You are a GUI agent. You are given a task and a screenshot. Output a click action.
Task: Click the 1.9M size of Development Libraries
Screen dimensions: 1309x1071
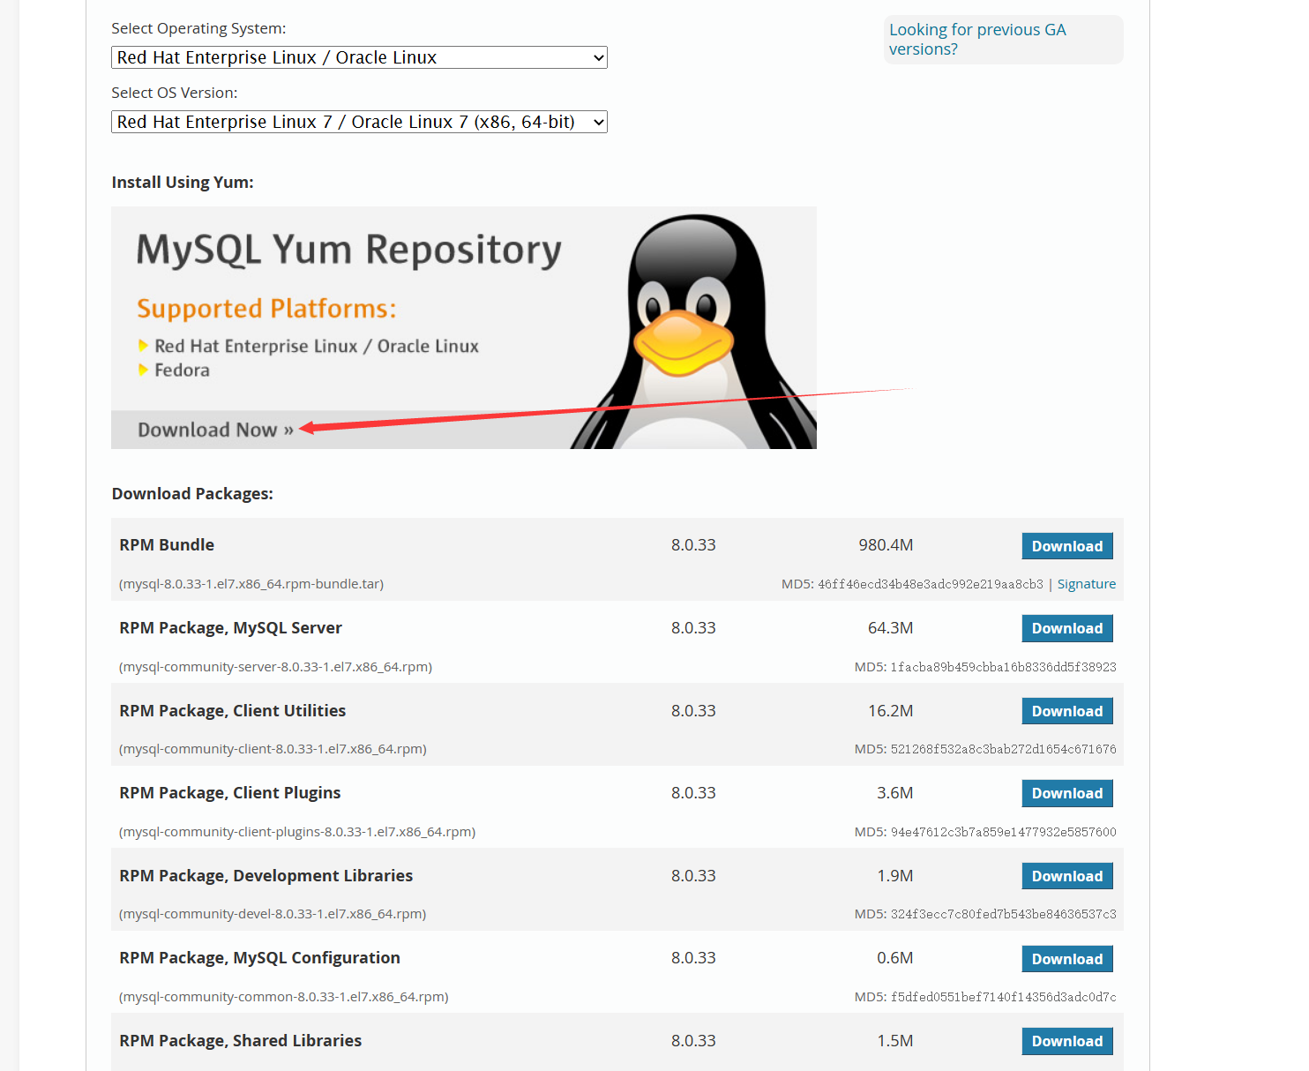(x=894, y=876)
